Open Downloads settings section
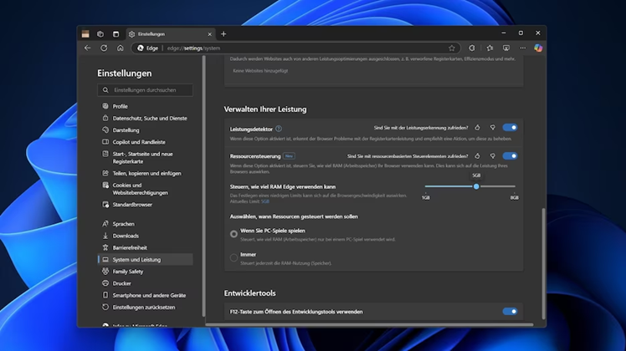Viewport: 626px width, 351px height. pyautogui.click(x=126, y=236)
